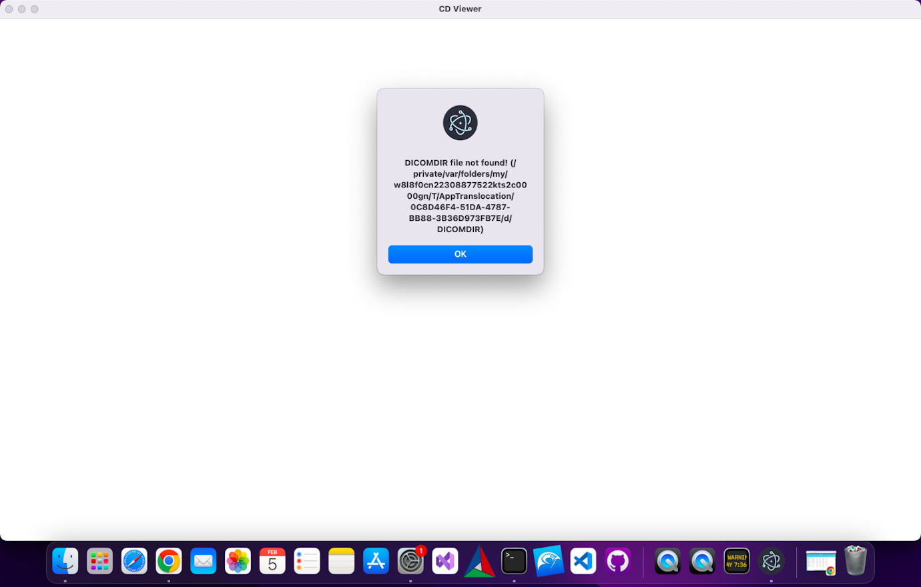Launch Safari from the Dock
Screen dimensions: 921x587
point(134,561)
